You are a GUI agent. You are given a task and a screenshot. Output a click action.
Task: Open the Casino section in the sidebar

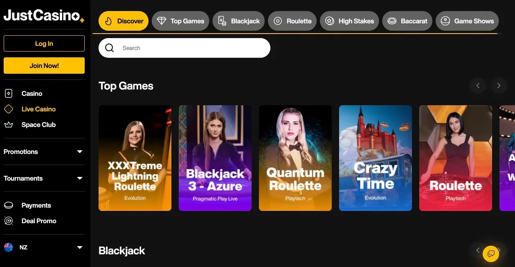tap(31, 93)
